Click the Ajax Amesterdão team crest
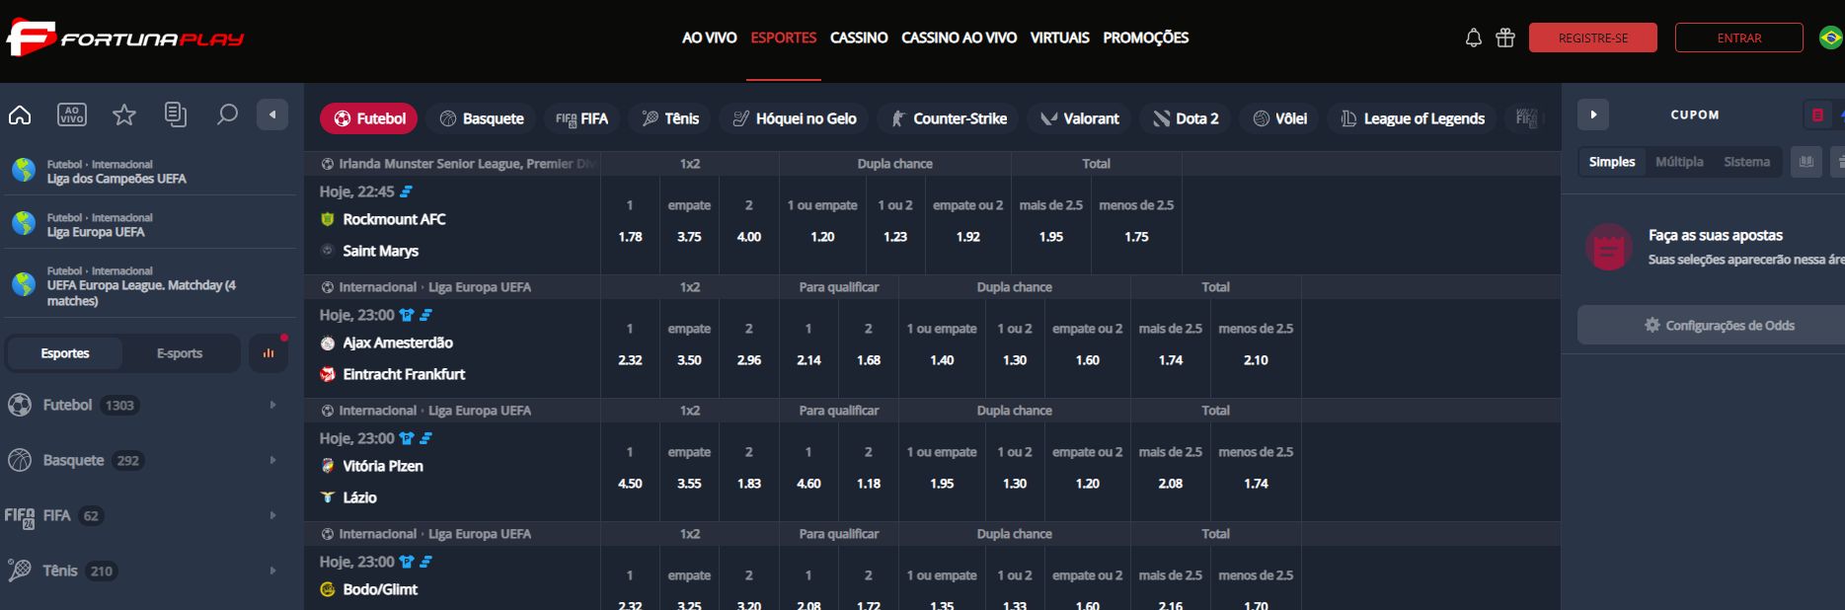Image resolution: width=1845 pixels, height=610 pixels. click(328, 343)
